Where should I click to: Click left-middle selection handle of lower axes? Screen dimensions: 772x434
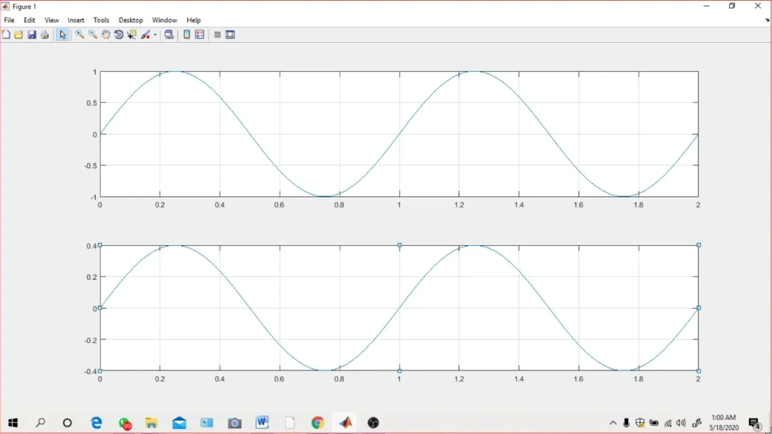100,308
